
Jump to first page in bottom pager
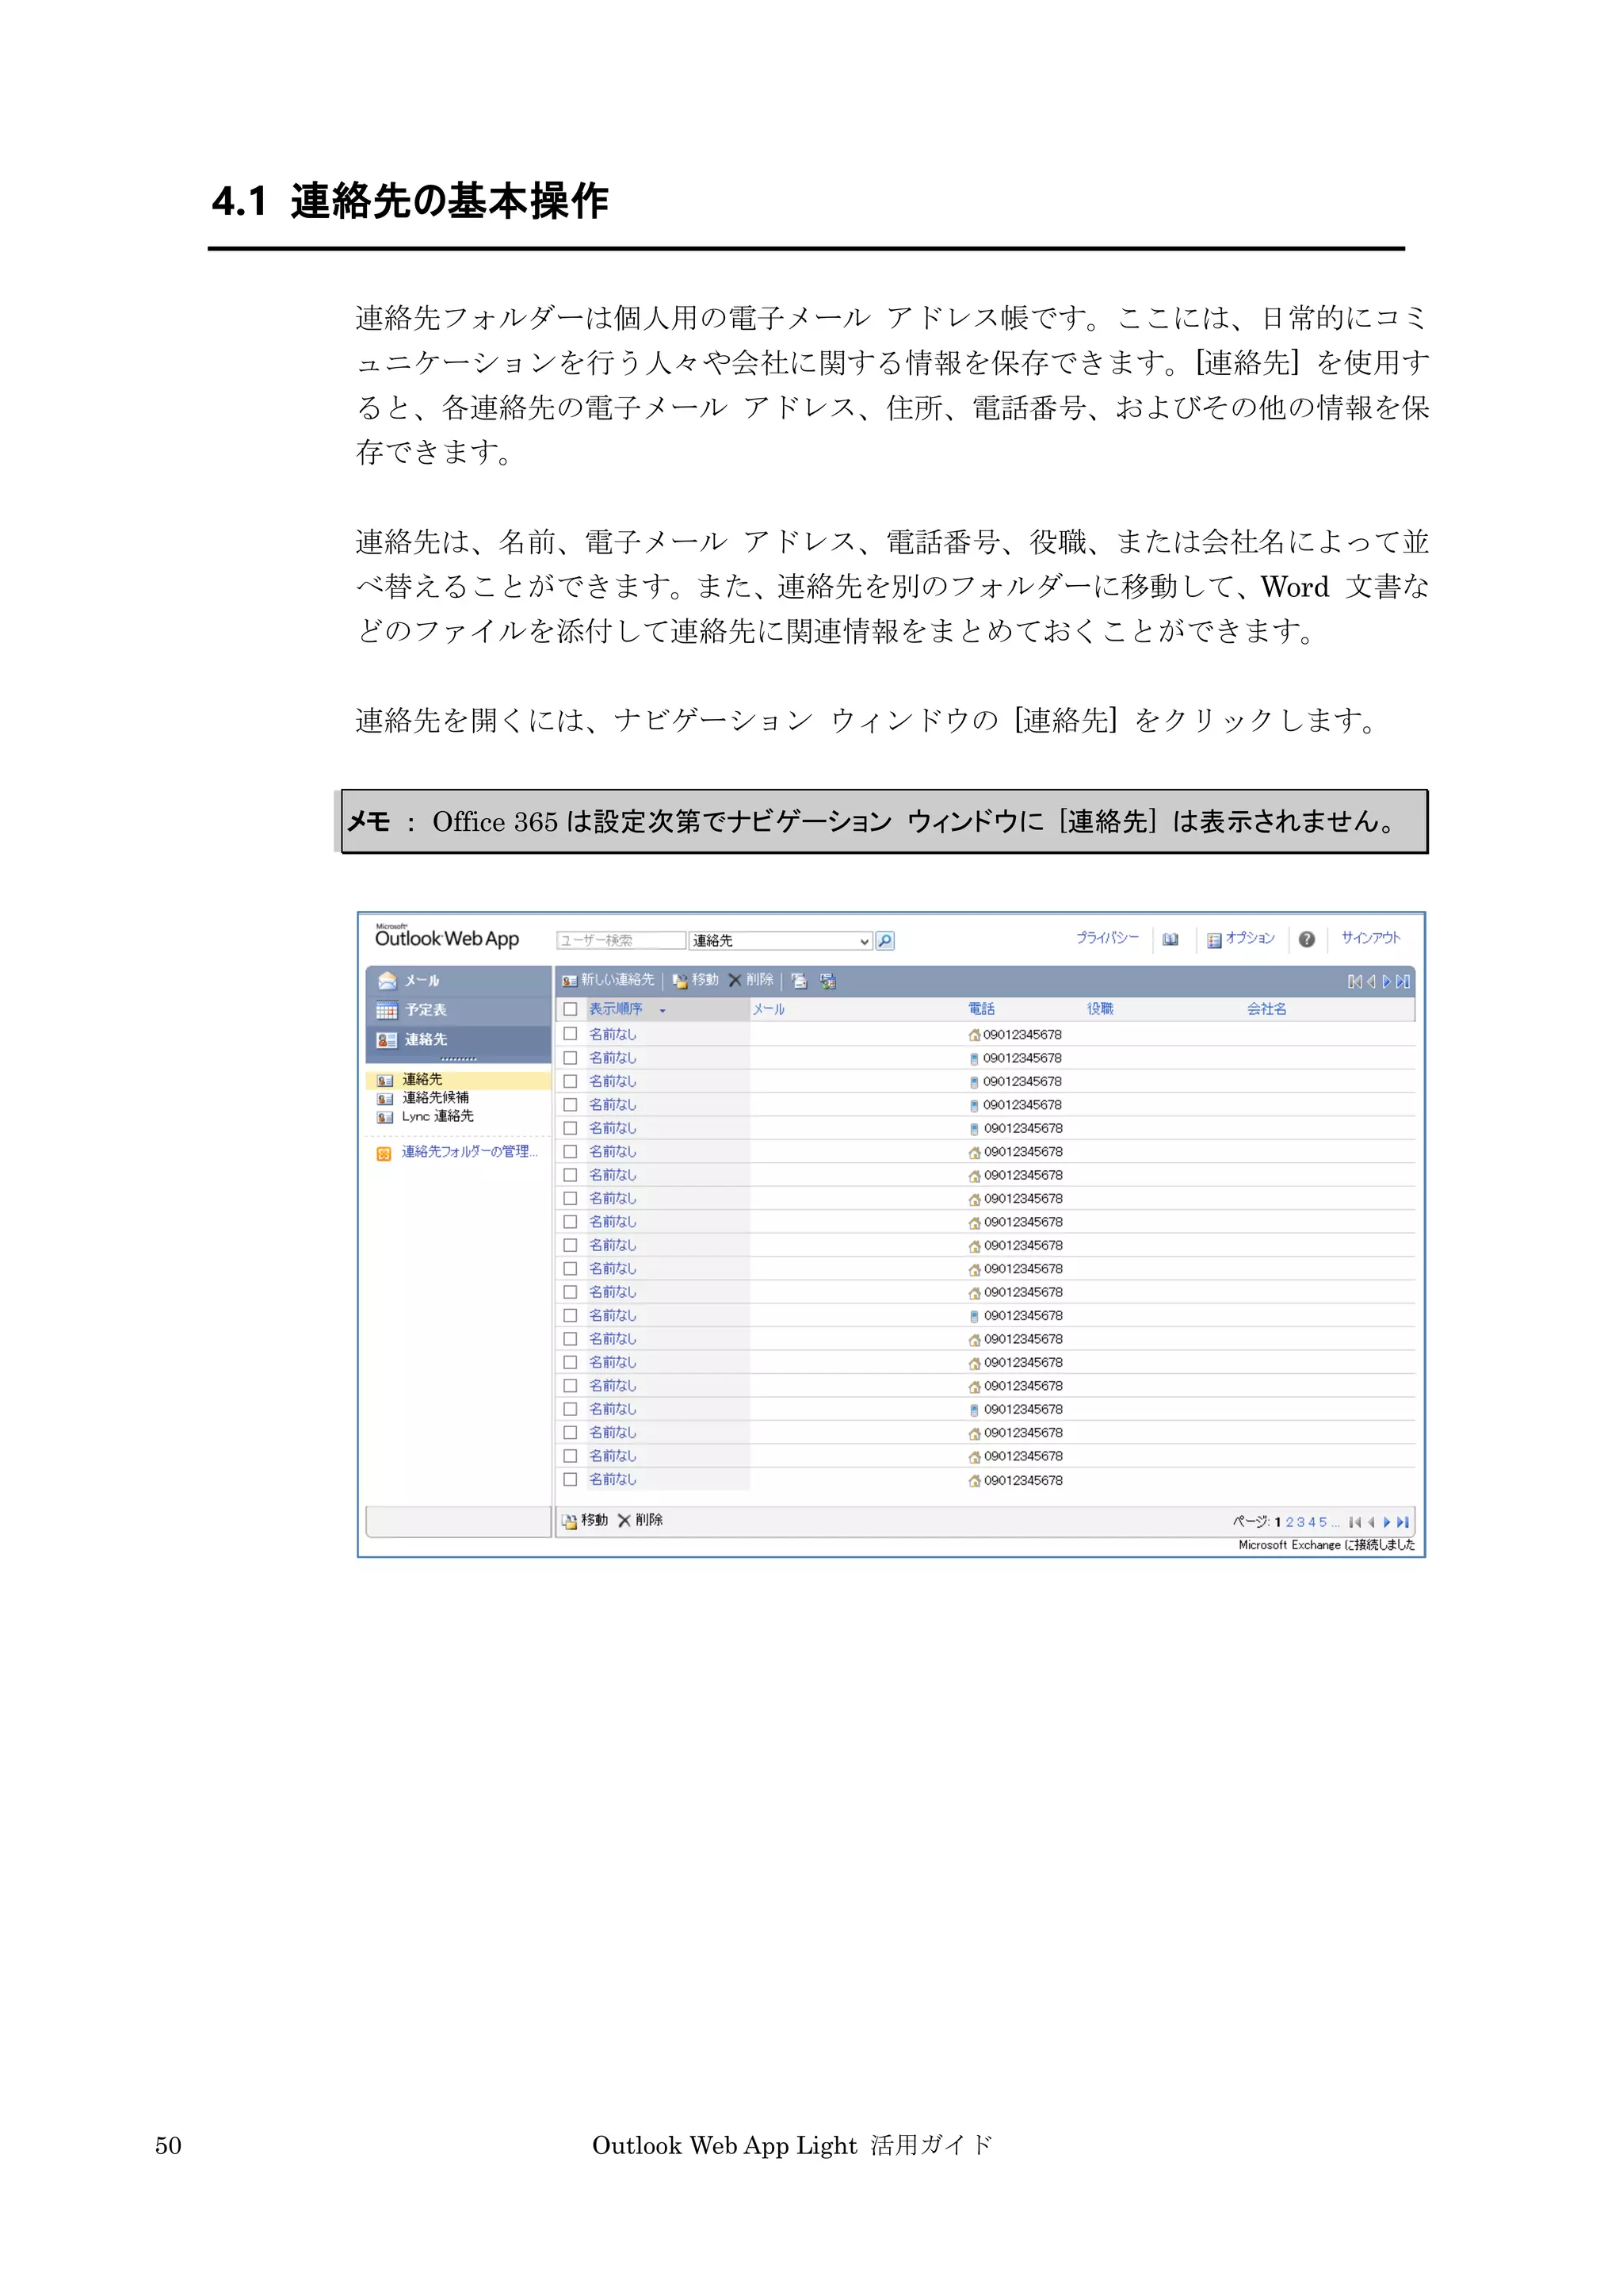point(1355,1522)
